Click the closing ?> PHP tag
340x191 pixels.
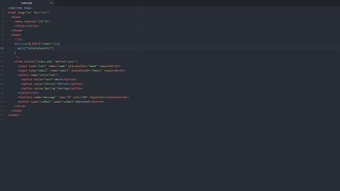coord(18,57)
